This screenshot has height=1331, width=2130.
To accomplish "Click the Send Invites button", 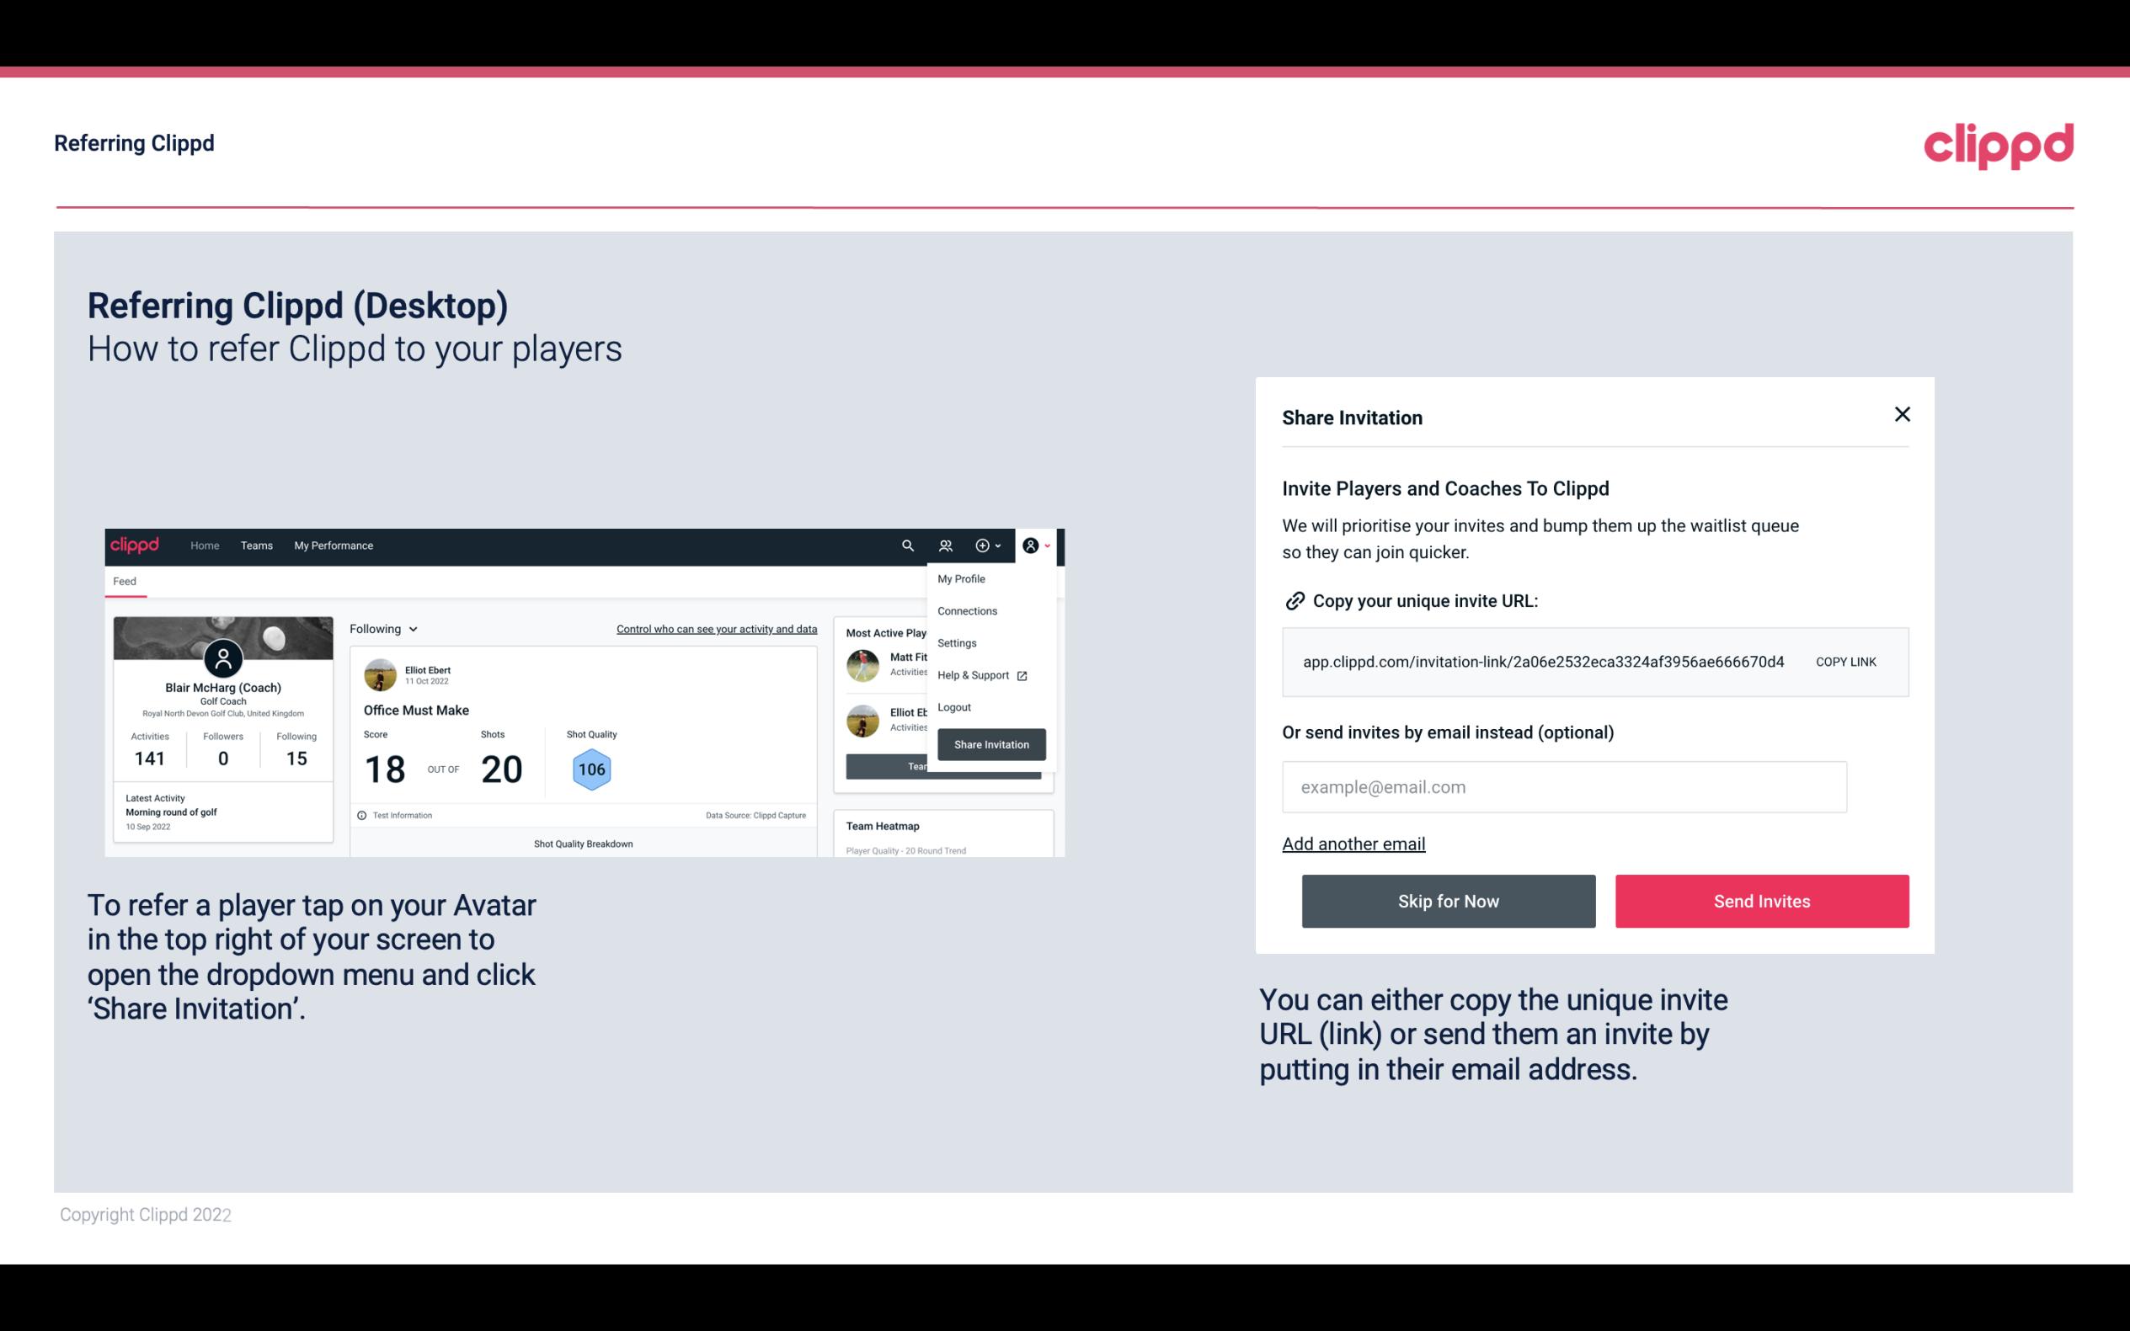I will (1760, 900).
